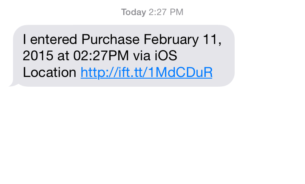
Task: Click the 'http://' portion of the link
Action: click(x=96, y=73)
